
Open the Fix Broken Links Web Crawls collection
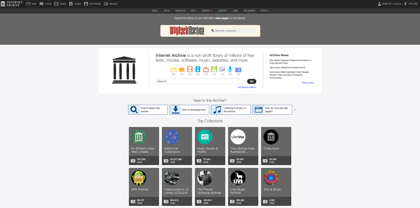(144, 146)
